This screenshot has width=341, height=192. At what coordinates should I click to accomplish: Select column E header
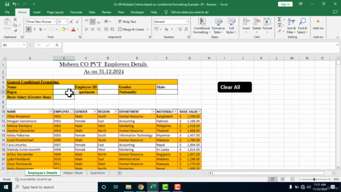click(x=137, y=58)
